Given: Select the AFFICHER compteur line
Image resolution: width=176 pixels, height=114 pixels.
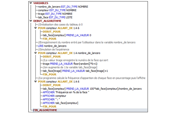Looking at the screenshot, I should point(54,96).
